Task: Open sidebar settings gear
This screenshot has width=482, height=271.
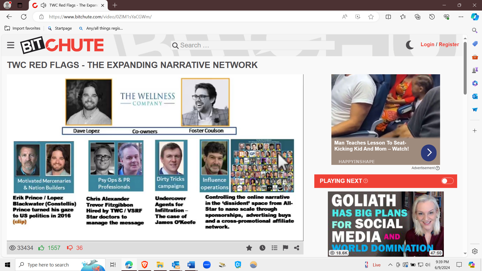Action: tap(474, 251)
